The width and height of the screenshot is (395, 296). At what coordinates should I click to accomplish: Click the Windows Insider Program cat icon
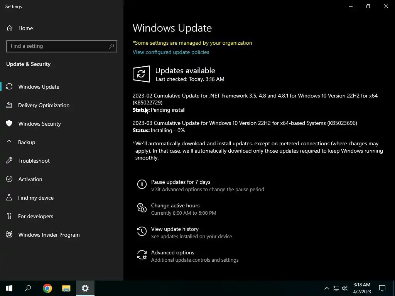coord(9,235)
